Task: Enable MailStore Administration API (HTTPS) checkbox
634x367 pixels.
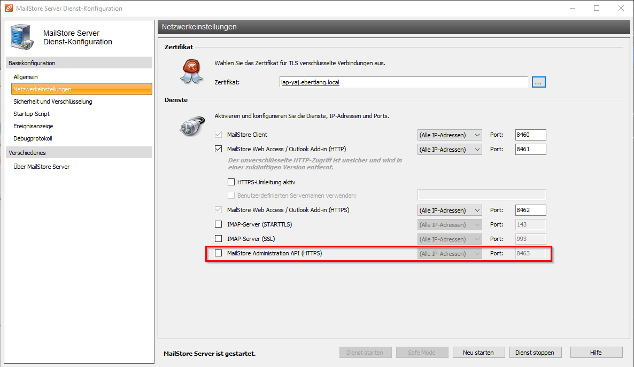Action: pyautogui.click(x=218, y=253)
